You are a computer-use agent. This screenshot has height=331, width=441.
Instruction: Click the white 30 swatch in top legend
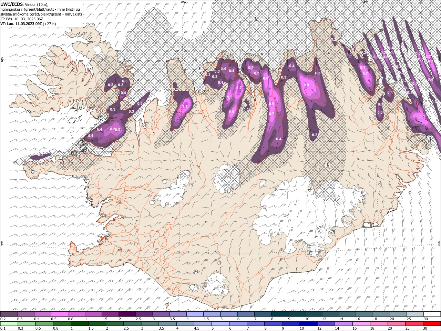(x=432, y=314)
